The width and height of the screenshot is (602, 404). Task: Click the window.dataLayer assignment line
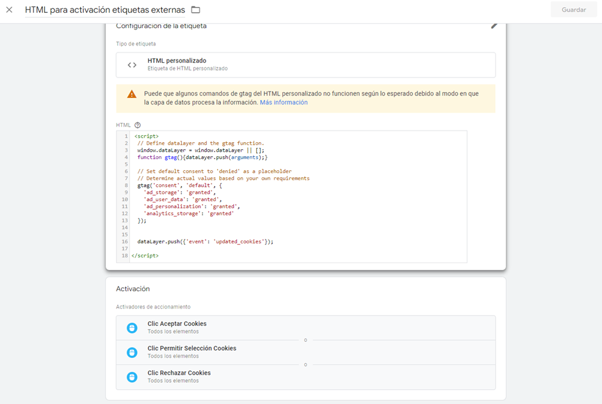(201, 150)
